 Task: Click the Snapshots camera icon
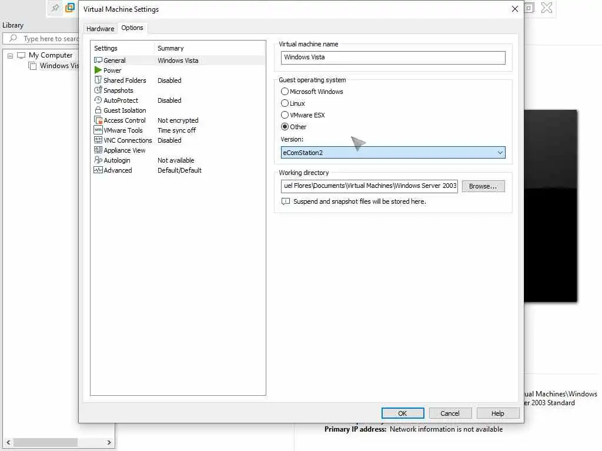click(98, 90)
